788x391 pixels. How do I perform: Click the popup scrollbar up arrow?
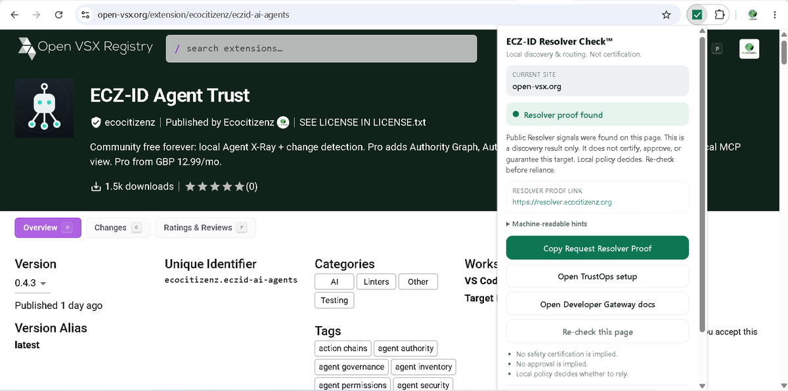(x=702, y=31)
